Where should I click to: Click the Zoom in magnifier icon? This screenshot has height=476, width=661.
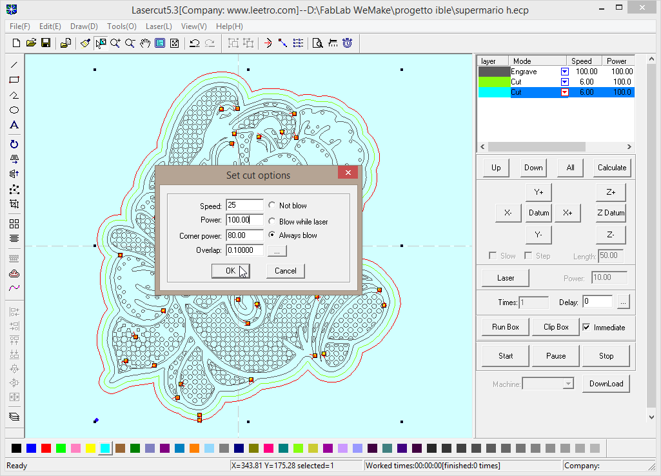click(x=115, y=43)
